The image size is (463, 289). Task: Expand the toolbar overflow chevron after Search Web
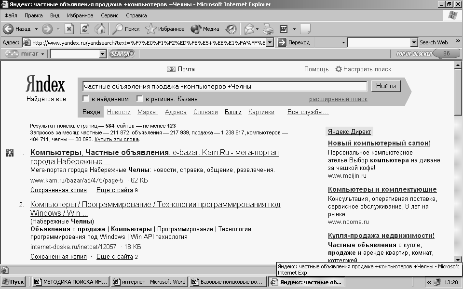[x=458, y=40]
